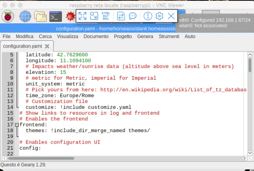Send Ctrl+Alt+Del via VNC toolbar
Image resolution: width=254 pixels, height=171 pixels.
click(x=106, y=16)
